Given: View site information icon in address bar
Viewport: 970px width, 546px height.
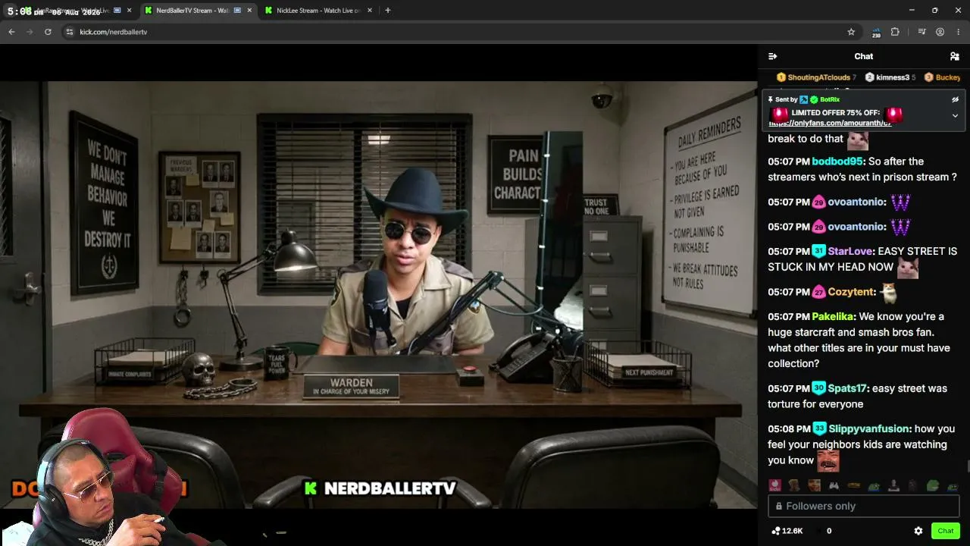Looking at the screenshot, I should (70, 32).
